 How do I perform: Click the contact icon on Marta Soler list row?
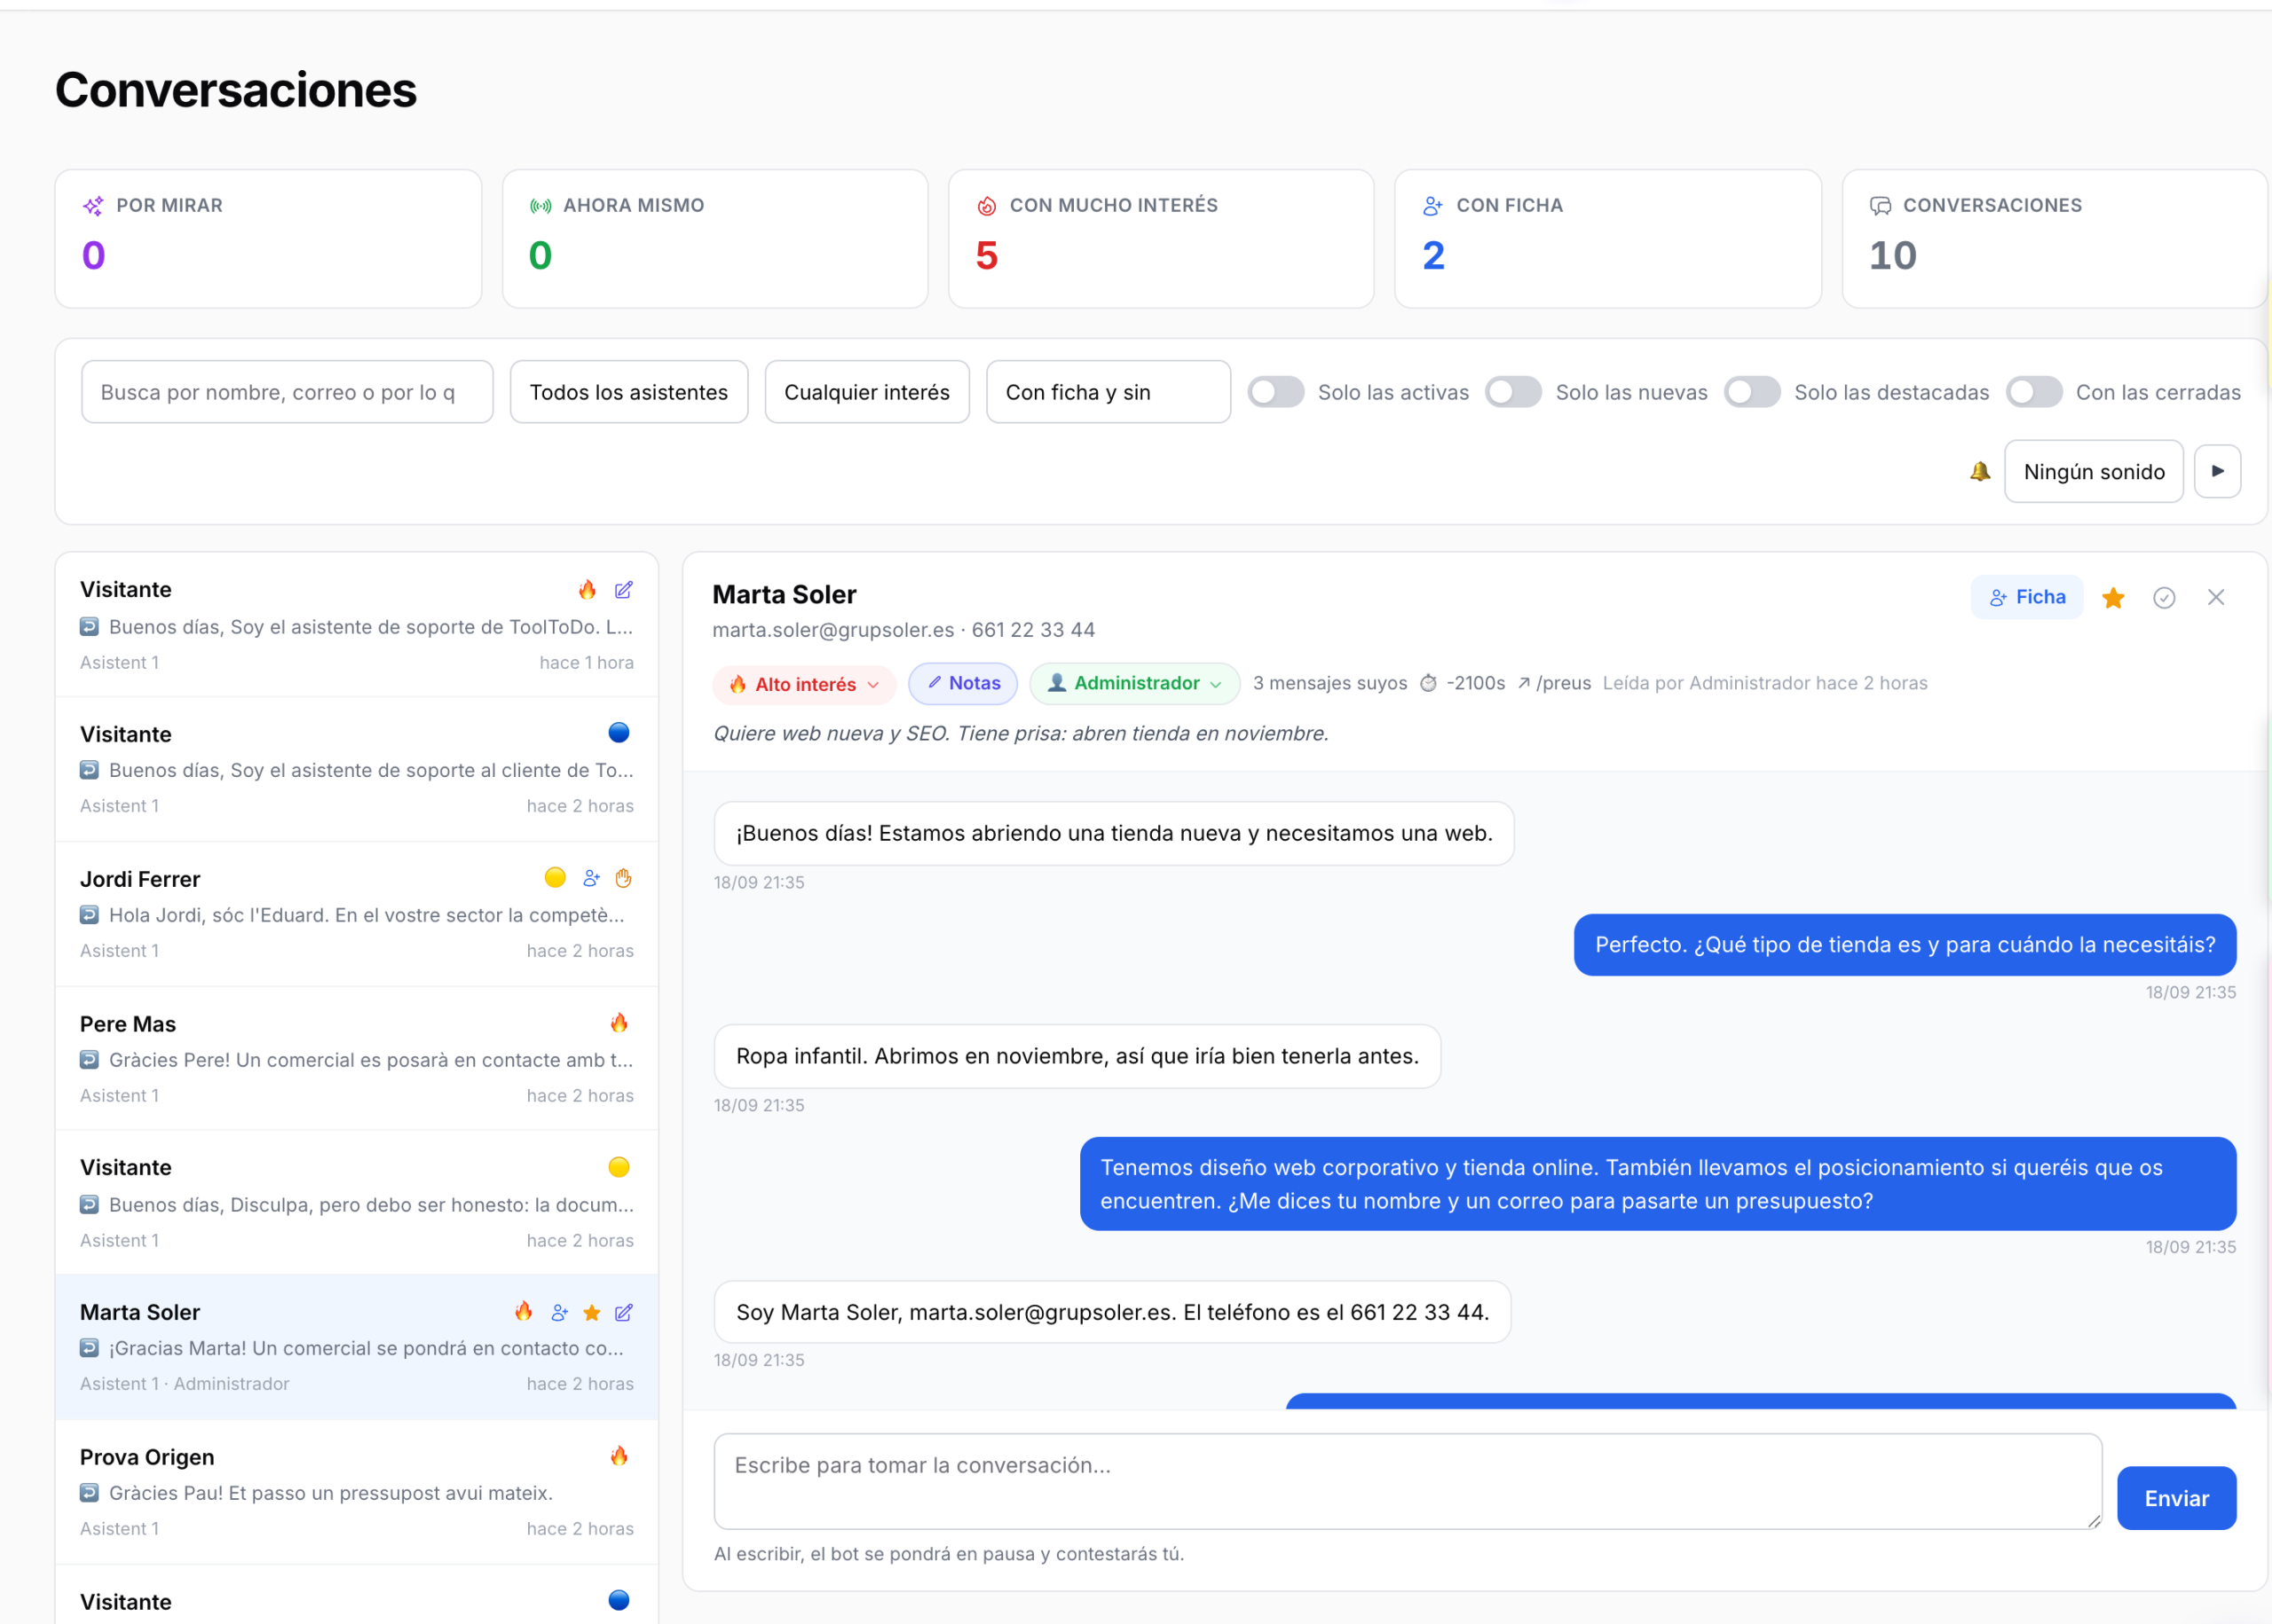coord(559,1312)
